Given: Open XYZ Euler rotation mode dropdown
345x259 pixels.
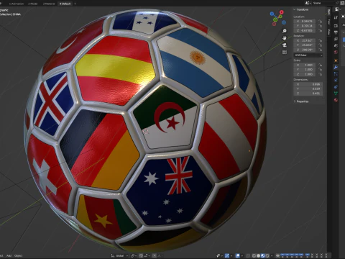Looking at the screenshot, I should click(308, 55).
